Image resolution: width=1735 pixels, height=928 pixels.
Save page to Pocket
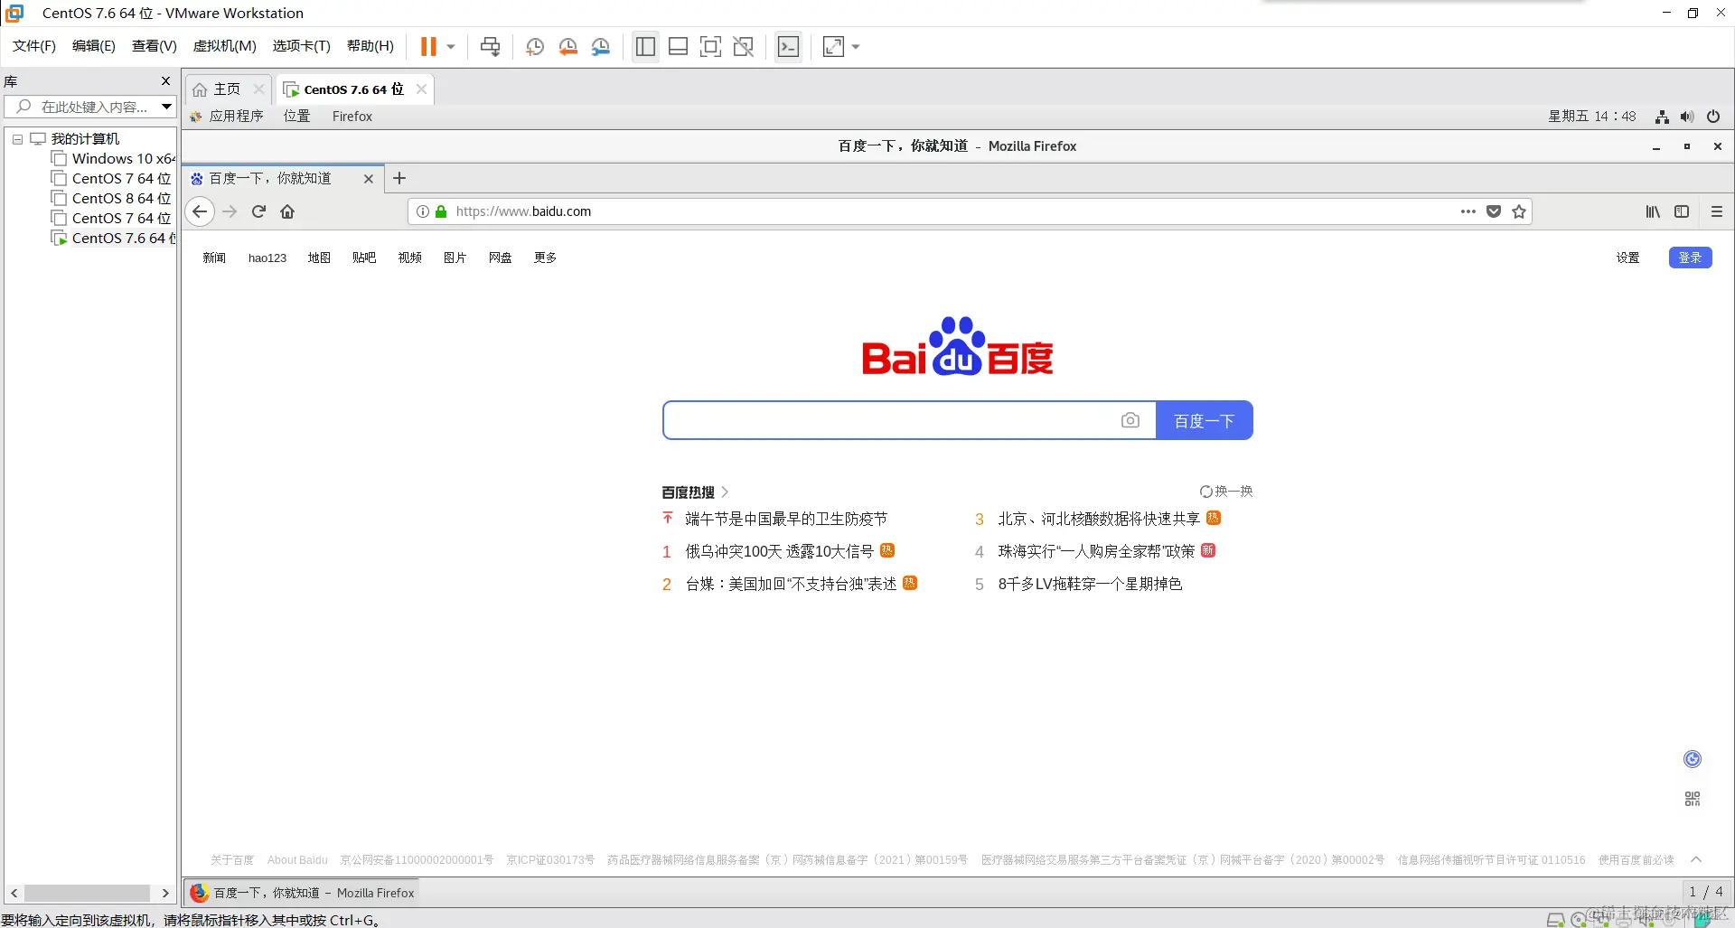click(x=1494, y=211)
